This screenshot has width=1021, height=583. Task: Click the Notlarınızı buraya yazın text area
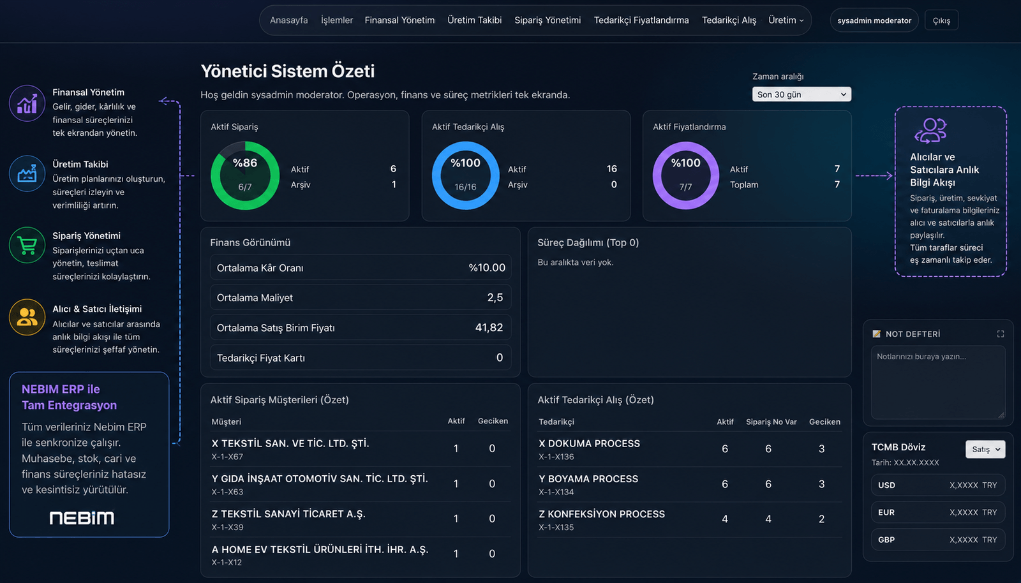tap(938, 382)
